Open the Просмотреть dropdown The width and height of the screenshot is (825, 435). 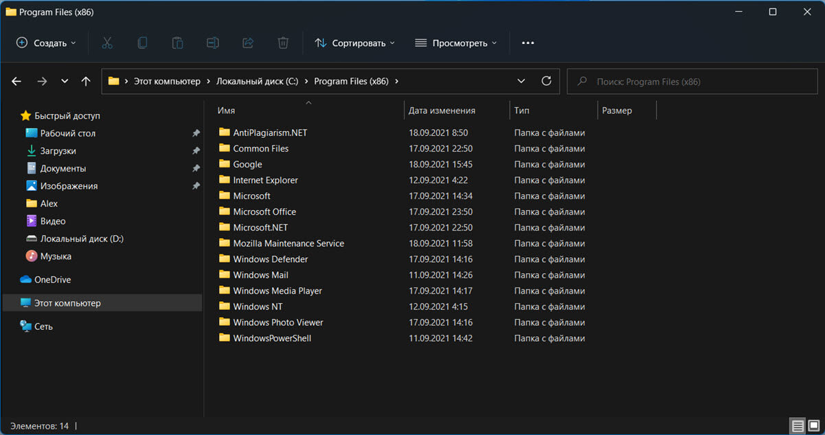click(x=456, y=43)
